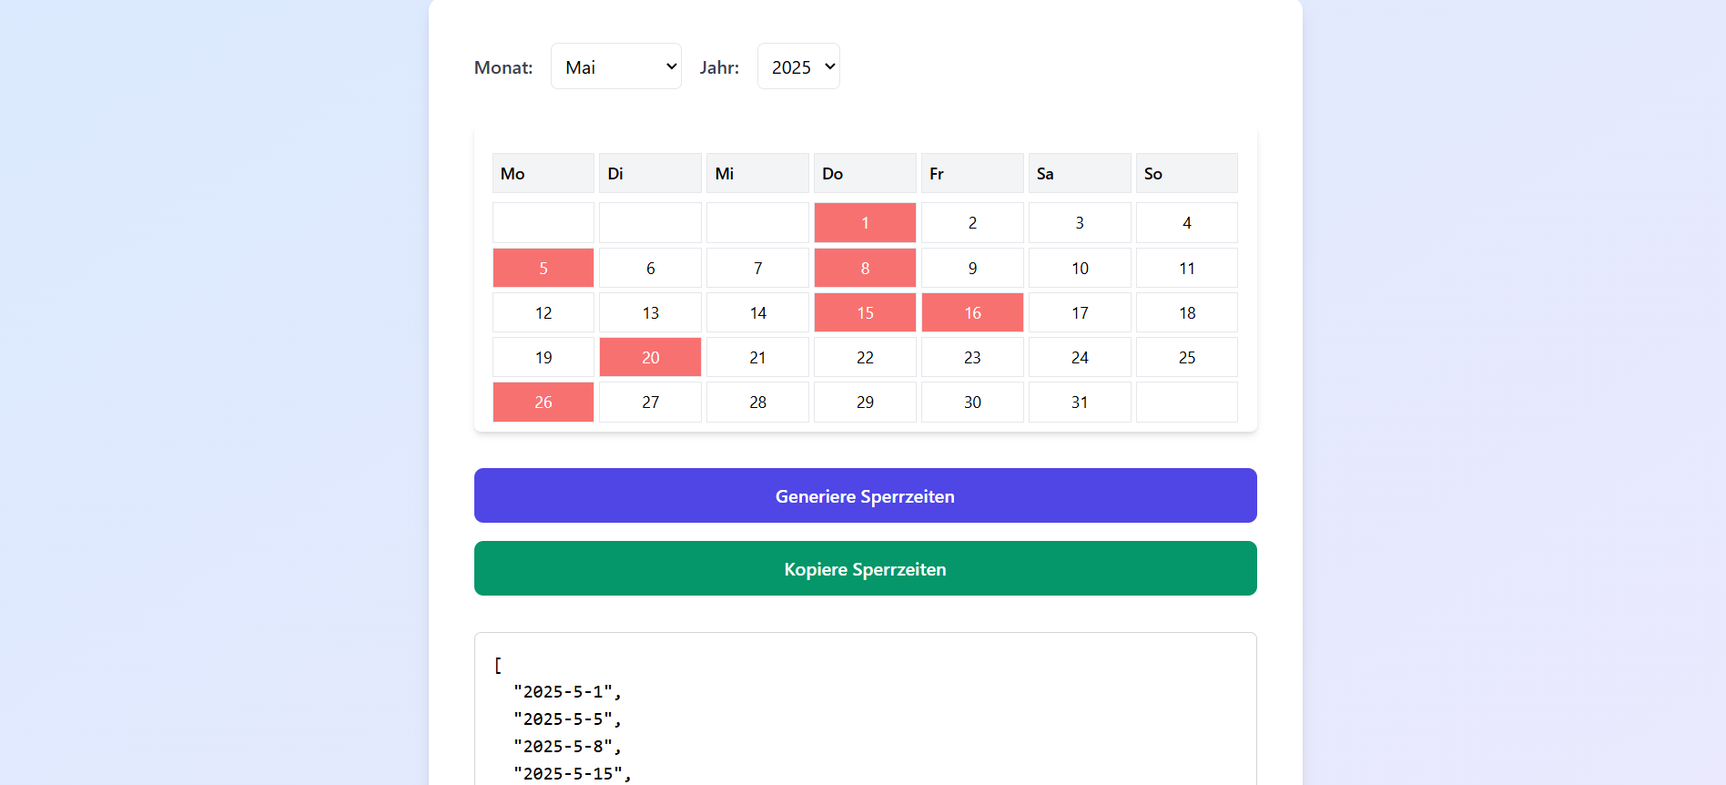This screenshot has height=785, width=1726.
Task: Toggle off blocked day 5
Action: [543, 268]
